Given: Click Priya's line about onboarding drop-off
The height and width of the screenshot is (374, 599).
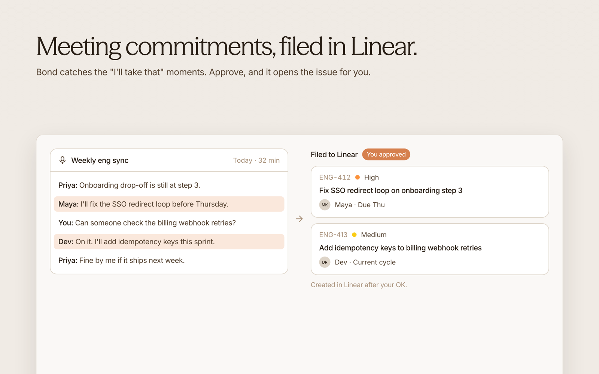Looking at the screenshot, I should [129, 185].
